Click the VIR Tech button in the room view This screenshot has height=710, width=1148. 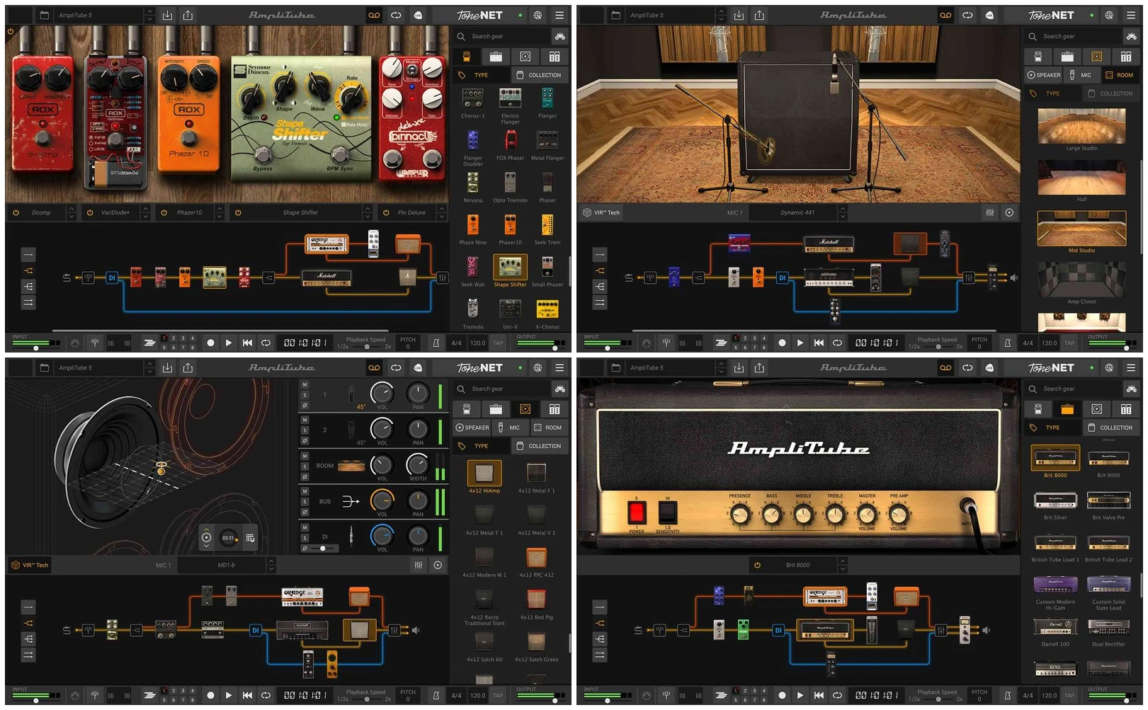coord(601,212)
